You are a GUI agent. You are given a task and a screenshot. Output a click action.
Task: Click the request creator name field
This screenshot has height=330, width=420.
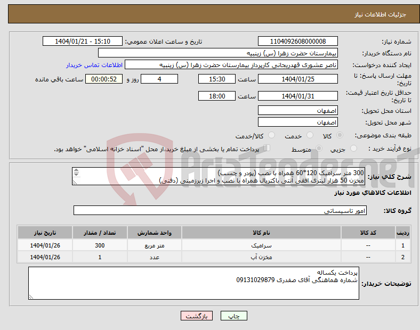231,65
